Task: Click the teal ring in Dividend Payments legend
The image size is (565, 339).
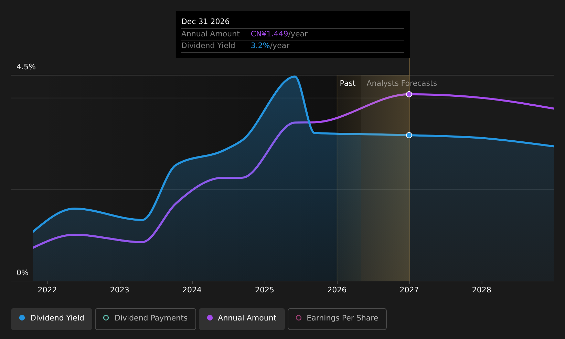Action: [106, 318]
